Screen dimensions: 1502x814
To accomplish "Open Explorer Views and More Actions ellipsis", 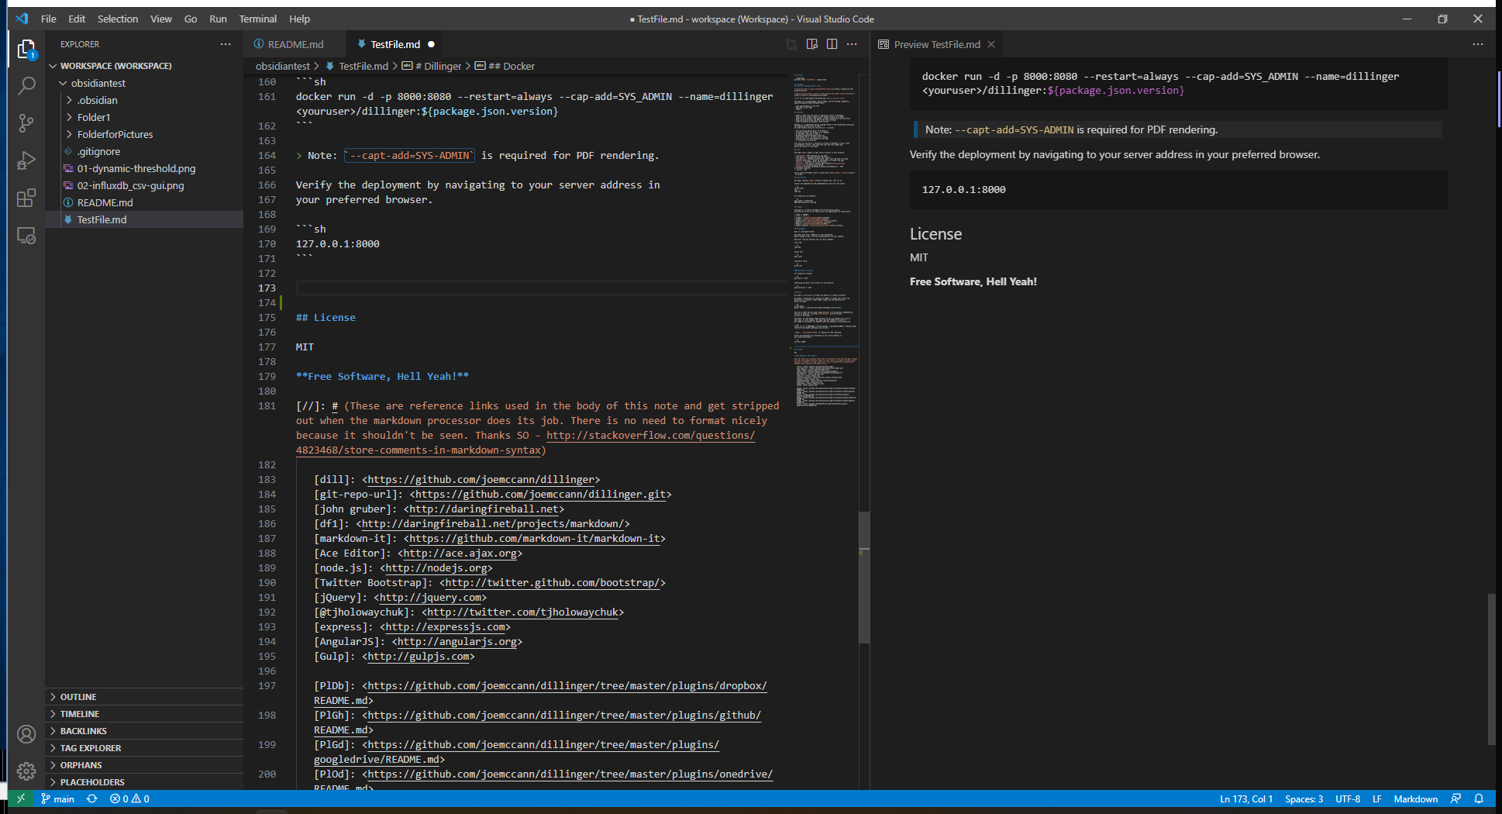I will [226, 44].
